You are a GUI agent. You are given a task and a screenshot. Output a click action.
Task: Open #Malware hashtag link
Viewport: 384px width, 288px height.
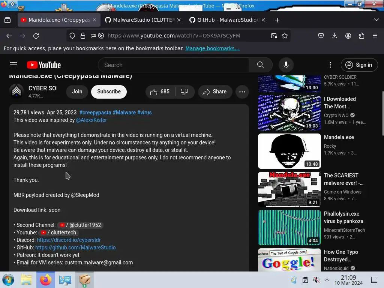coord(124,112)
